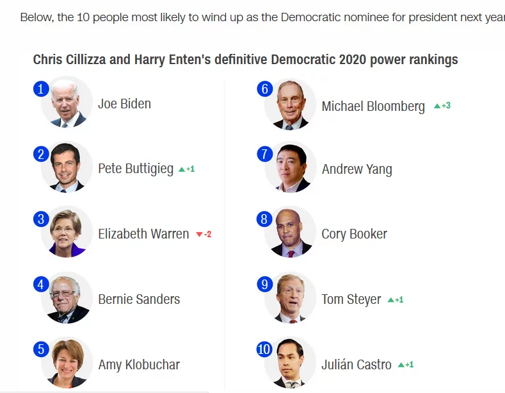Click the number 1 rank badge
This screenshot has width=505, height=393.
(41, 88)
